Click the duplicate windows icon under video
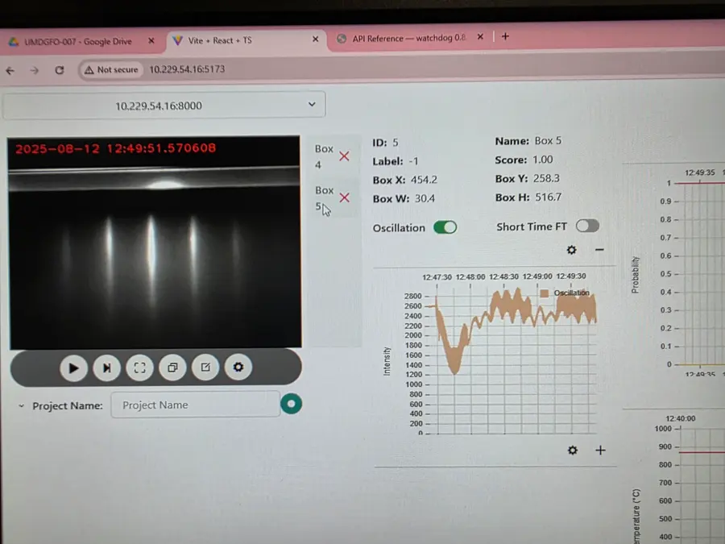725x544 pixels. click(x=172, y=368)
